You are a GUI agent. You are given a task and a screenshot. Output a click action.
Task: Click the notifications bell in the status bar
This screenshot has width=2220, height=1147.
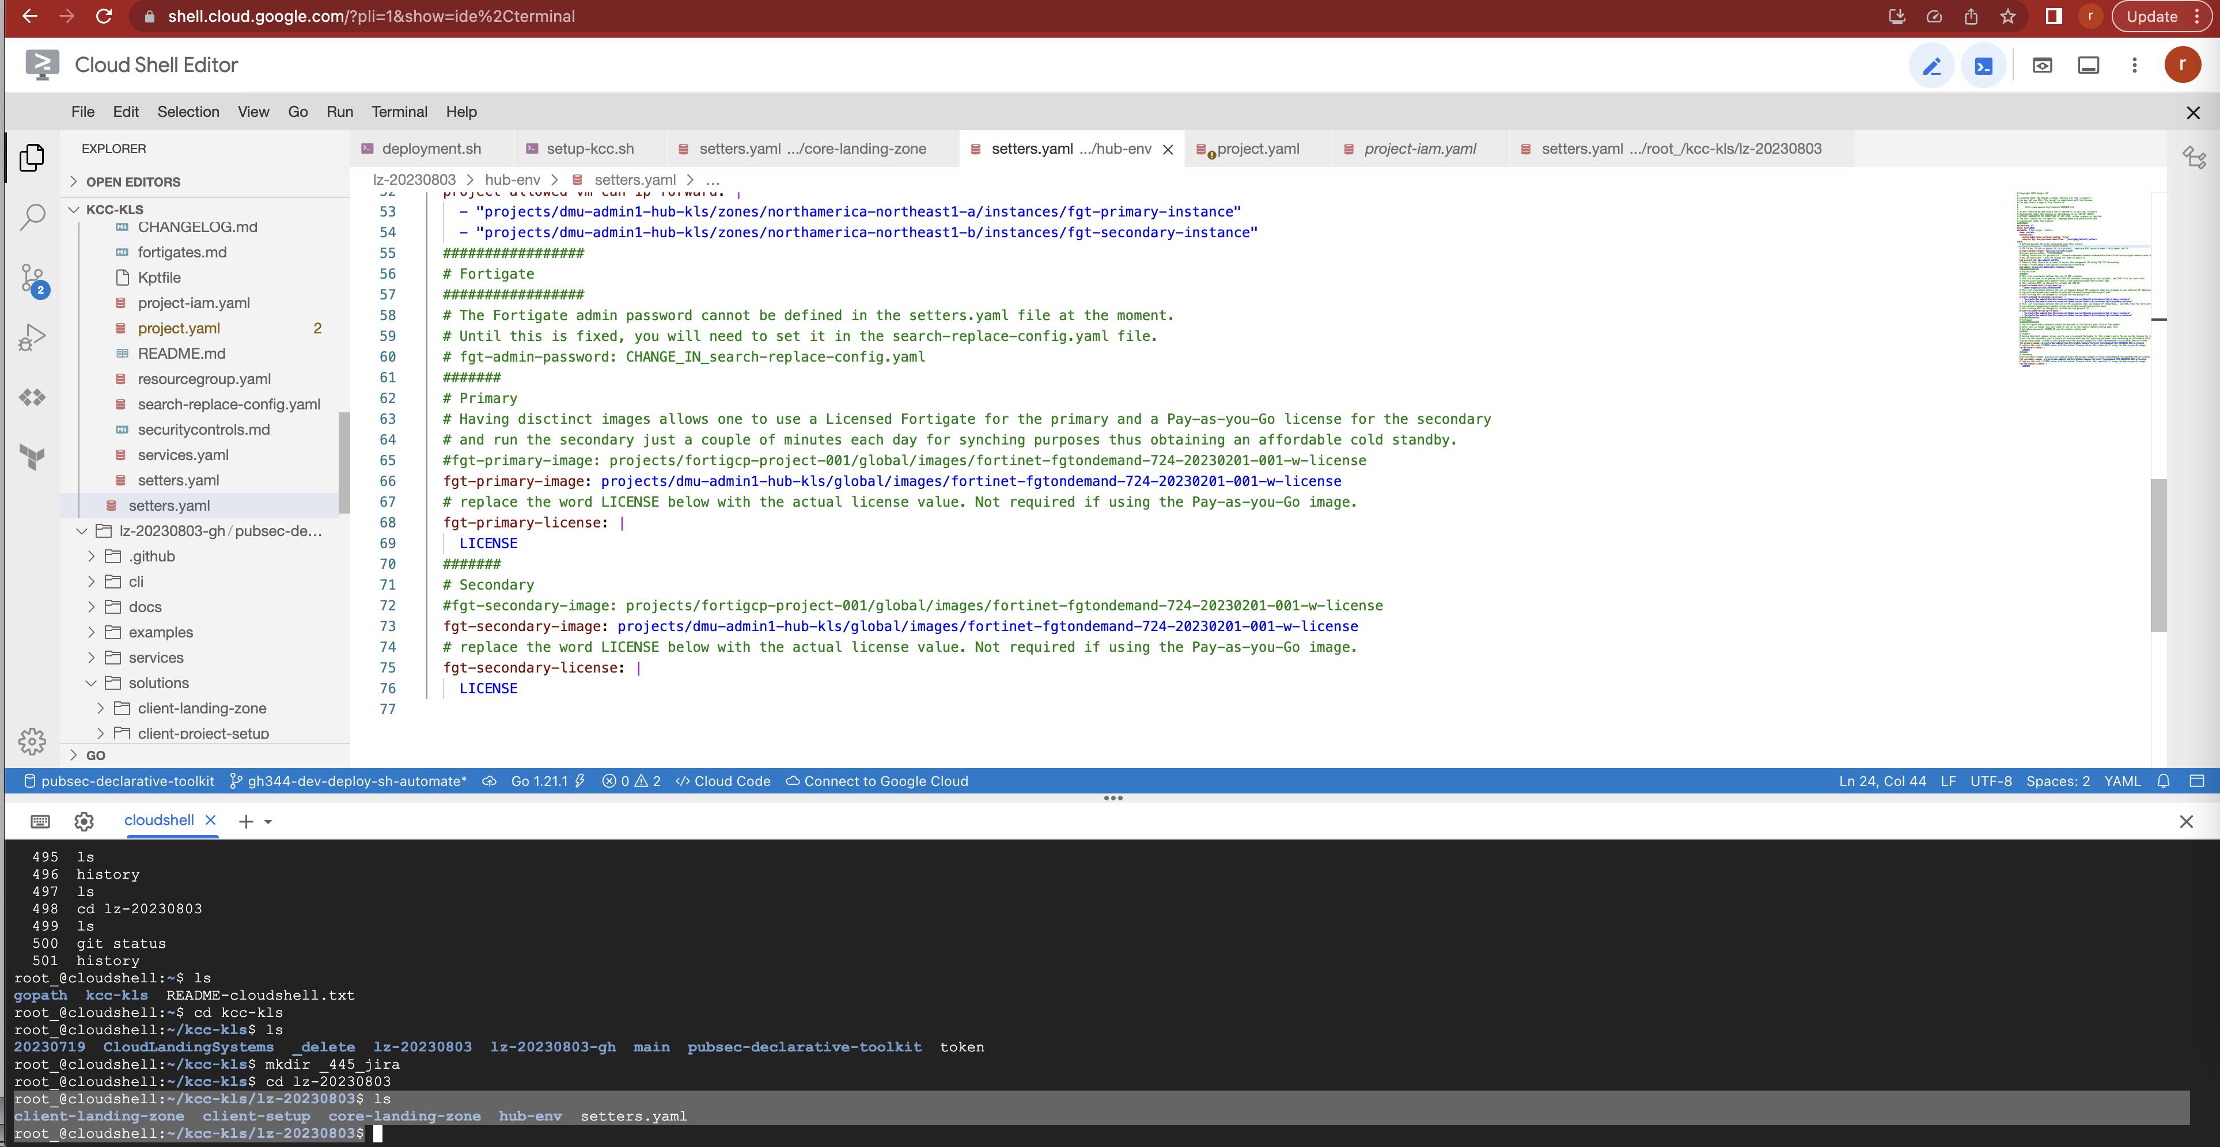click(2163, 781)
